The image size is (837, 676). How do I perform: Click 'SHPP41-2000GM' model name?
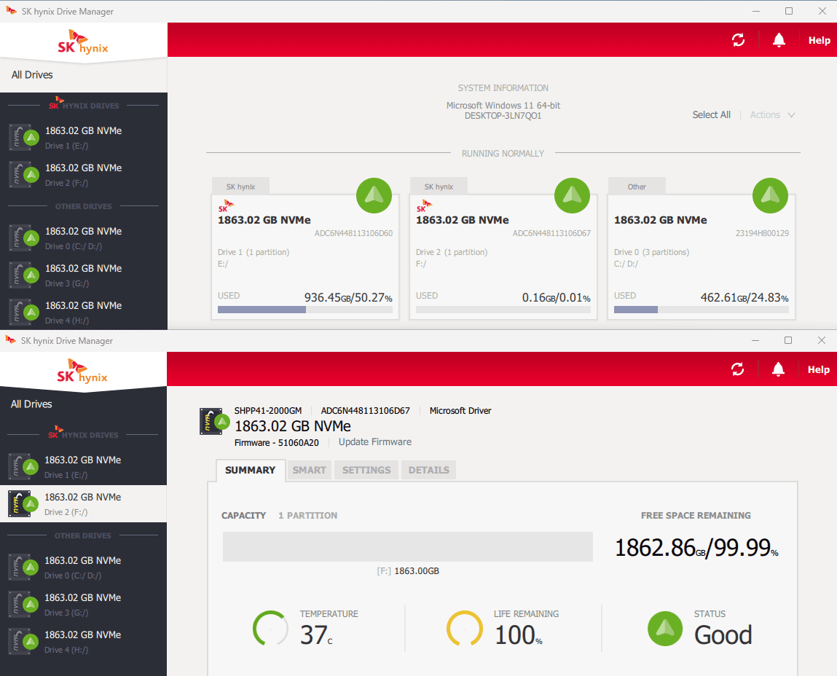[268, 411]
